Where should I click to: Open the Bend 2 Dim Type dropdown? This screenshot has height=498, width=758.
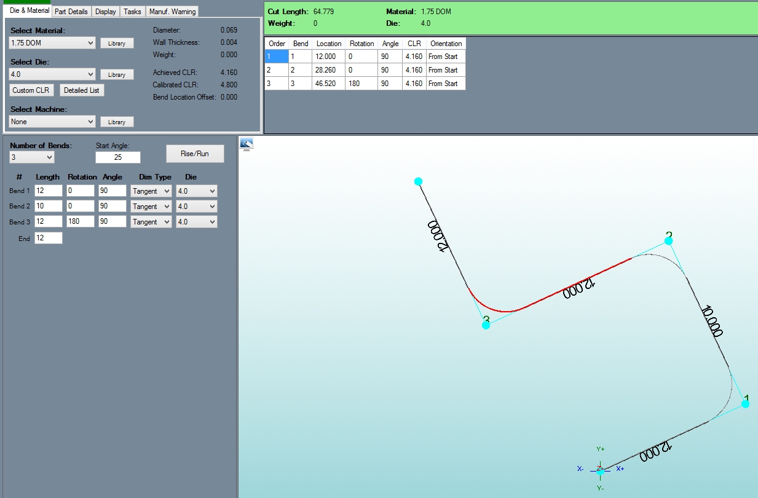[x=151, y=207]
